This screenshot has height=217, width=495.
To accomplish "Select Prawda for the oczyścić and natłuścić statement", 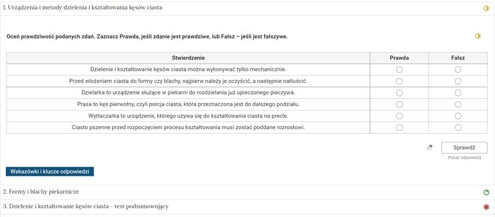I will coord(399,81).
